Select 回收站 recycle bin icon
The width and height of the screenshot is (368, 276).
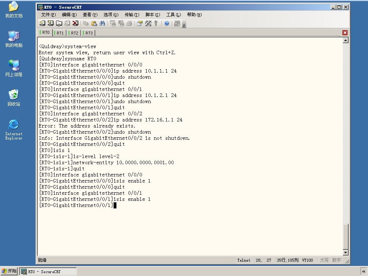[x=14, y=98]
